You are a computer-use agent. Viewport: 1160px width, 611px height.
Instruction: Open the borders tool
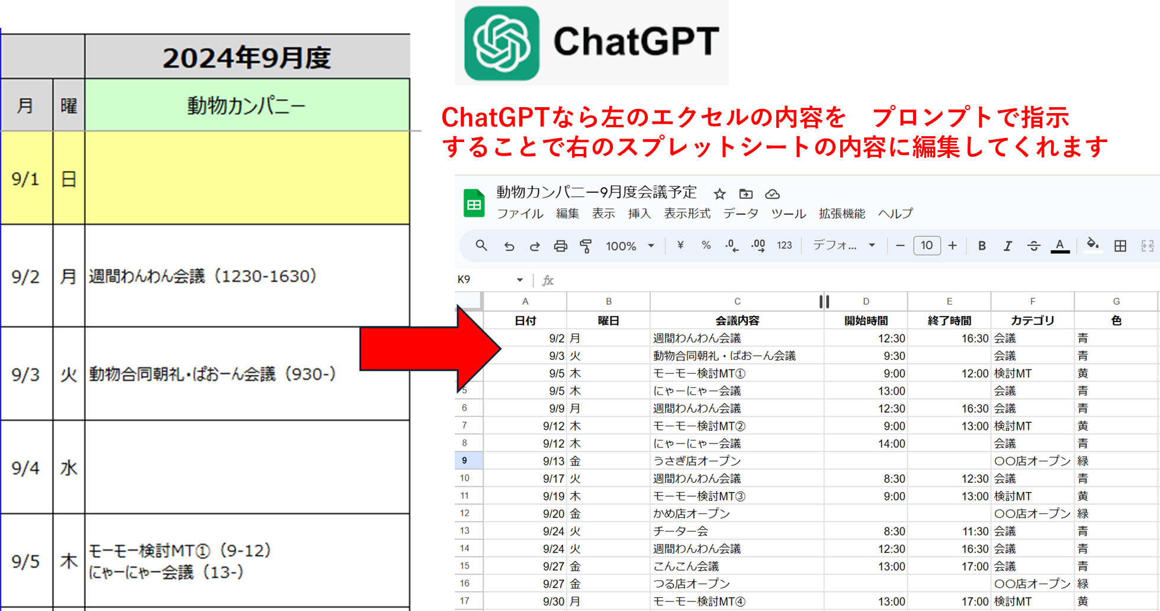point(1120,246)
